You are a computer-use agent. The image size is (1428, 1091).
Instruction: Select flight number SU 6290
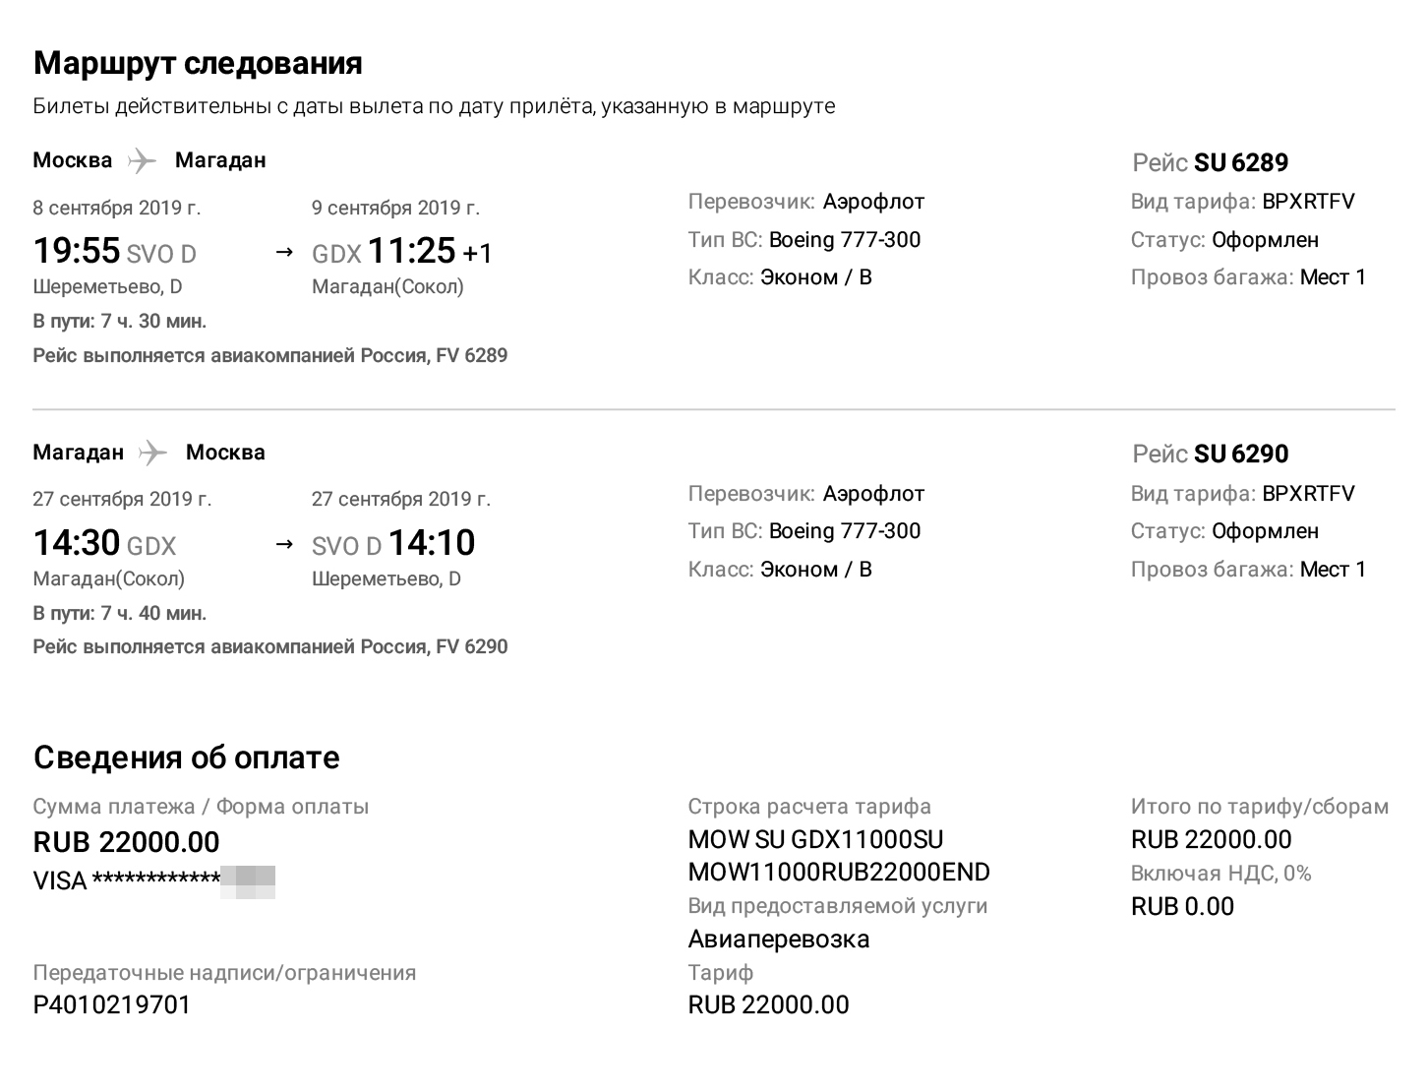point(1240,454)
